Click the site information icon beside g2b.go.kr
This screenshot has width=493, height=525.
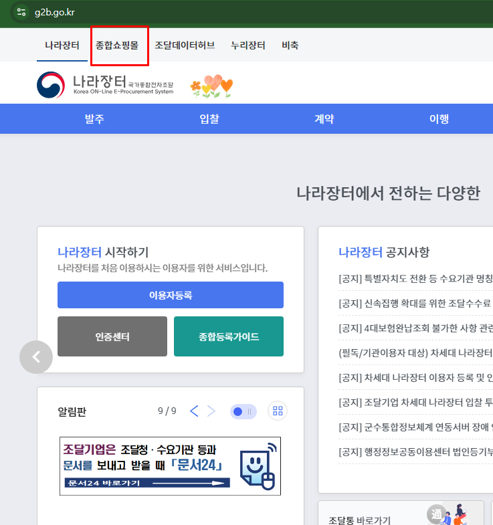click(21, 13)
